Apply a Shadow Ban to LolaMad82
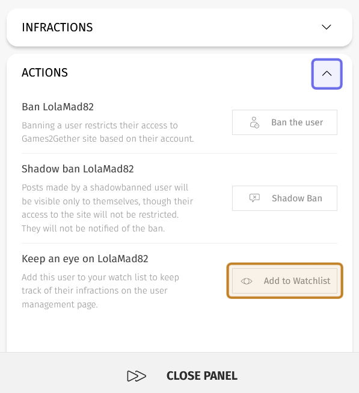 [x=284, y=198]
